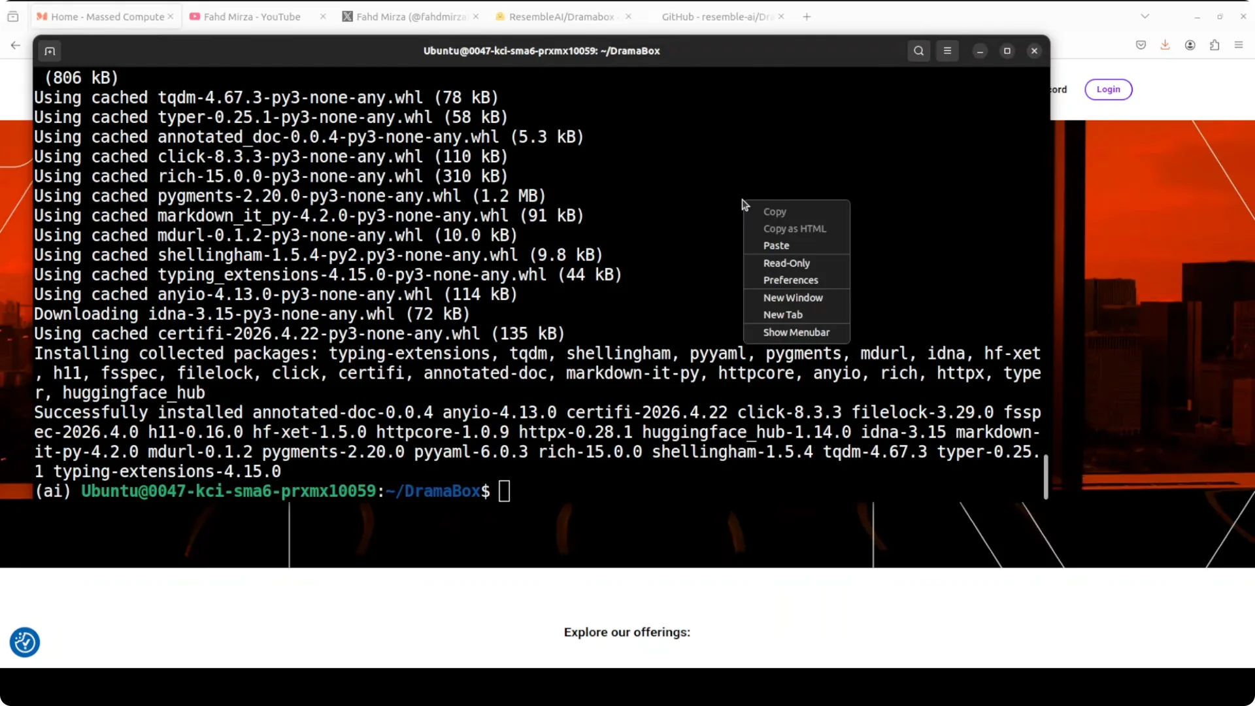Click the accessibility widget icon on the webpage
The width and height of the screenshot is (1255, 706).
[25, 642]
